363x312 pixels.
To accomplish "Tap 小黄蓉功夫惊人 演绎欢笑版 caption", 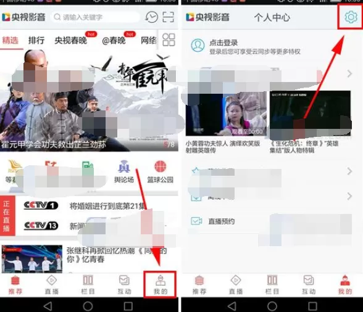I will 223,147.
